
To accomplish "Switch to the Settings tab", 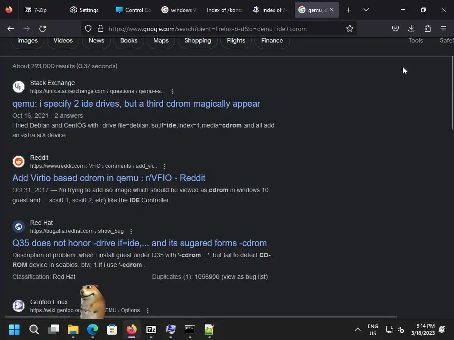I will click(85, 10).
